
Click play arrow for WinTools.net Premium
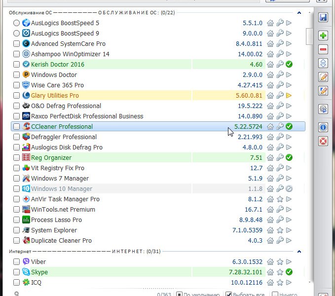point(289,210)
